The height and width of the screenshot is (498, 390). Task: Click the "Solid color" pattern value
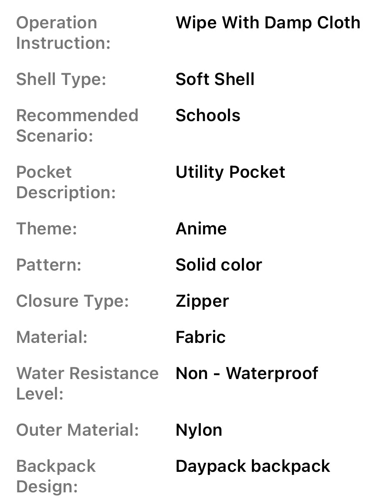[x=218, y=265]
